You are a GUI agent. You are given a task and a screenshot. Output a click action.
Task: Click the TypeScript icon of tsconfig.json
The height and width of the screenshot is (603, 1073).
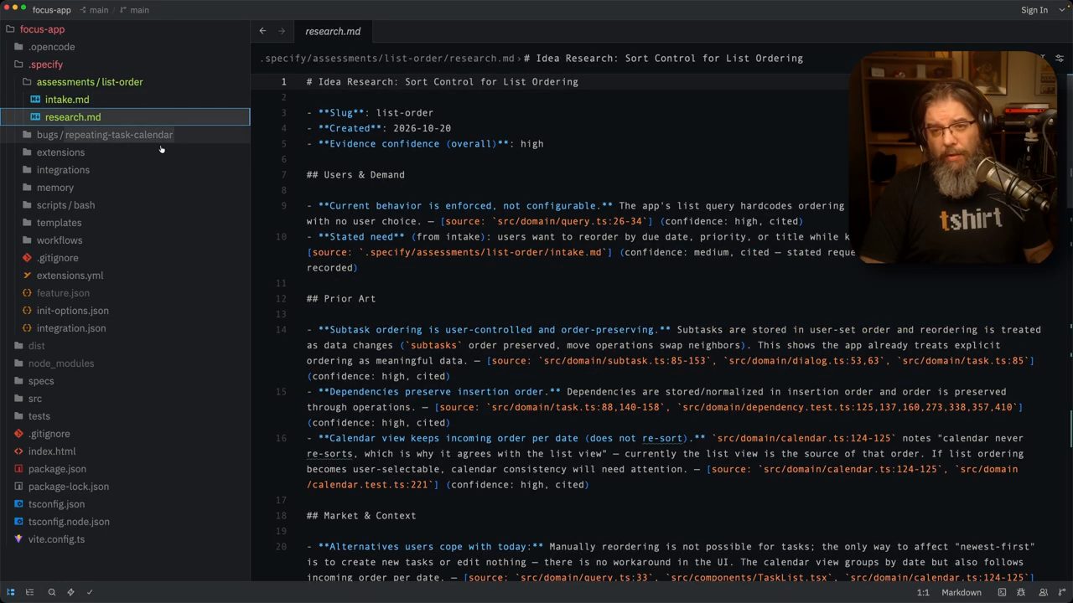point(18,504)
